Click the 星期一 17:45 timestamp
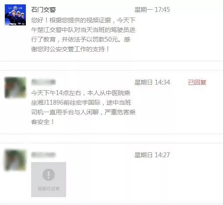 pyautogui.click(x=152, y=10)
